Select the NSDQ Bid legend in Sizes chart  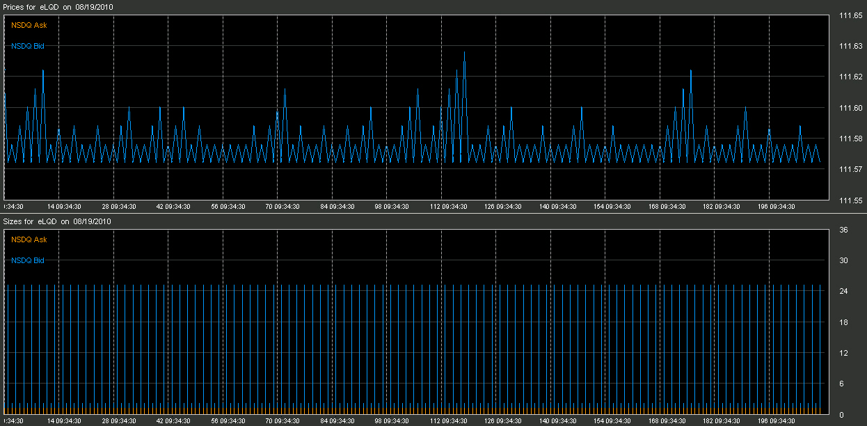point(29,260)
